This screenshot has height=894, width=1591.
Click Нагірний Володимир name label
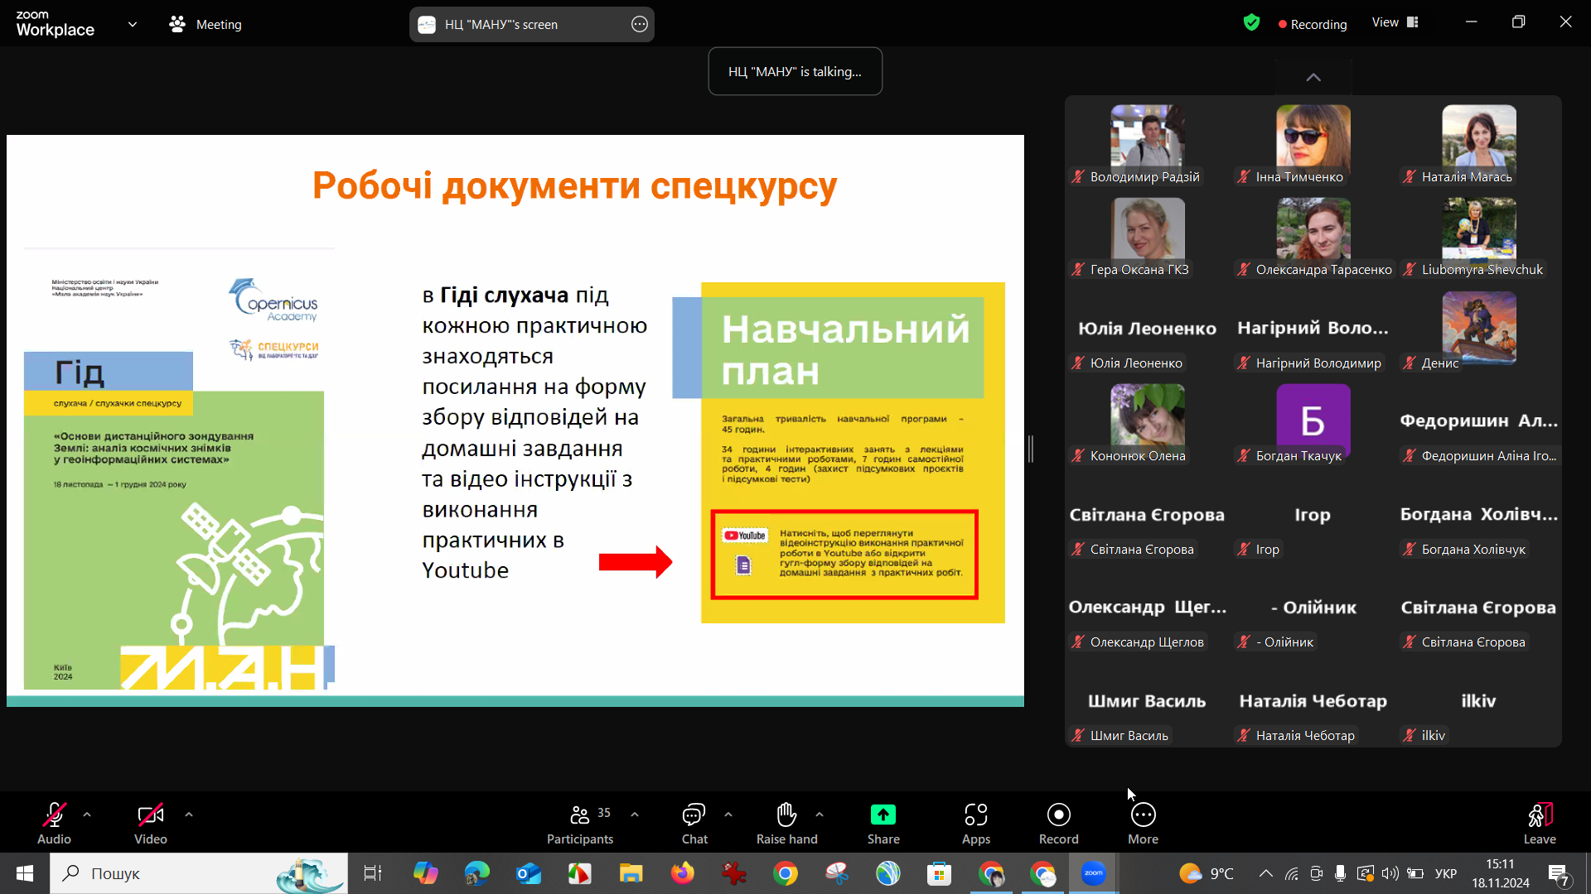(1318, 363)
